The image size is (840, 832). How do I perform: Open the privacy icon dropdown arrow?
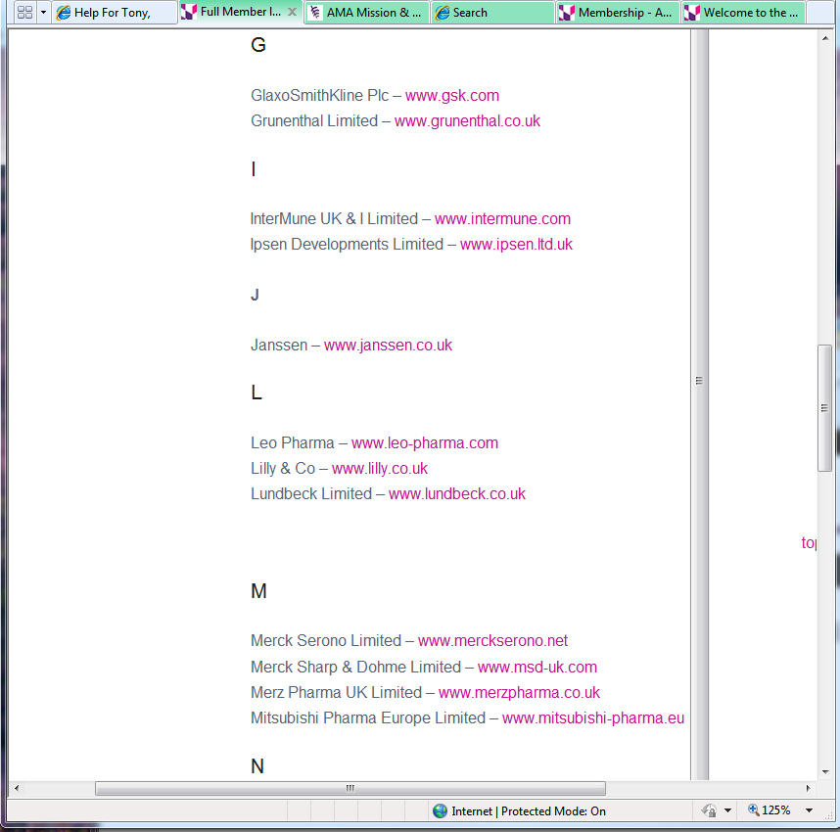727,810
